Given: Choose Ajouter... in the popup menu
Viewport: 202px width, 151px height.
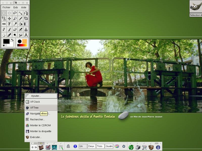Looking at the screenshot, I should [x=41, y=96].
